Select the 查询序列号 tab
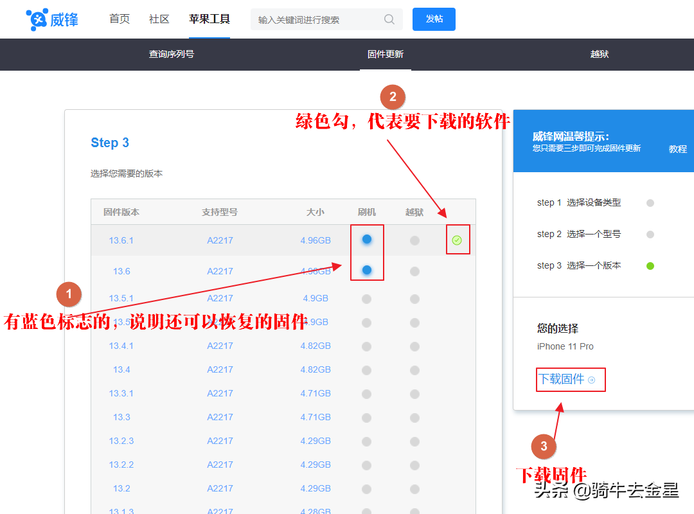 172,54
